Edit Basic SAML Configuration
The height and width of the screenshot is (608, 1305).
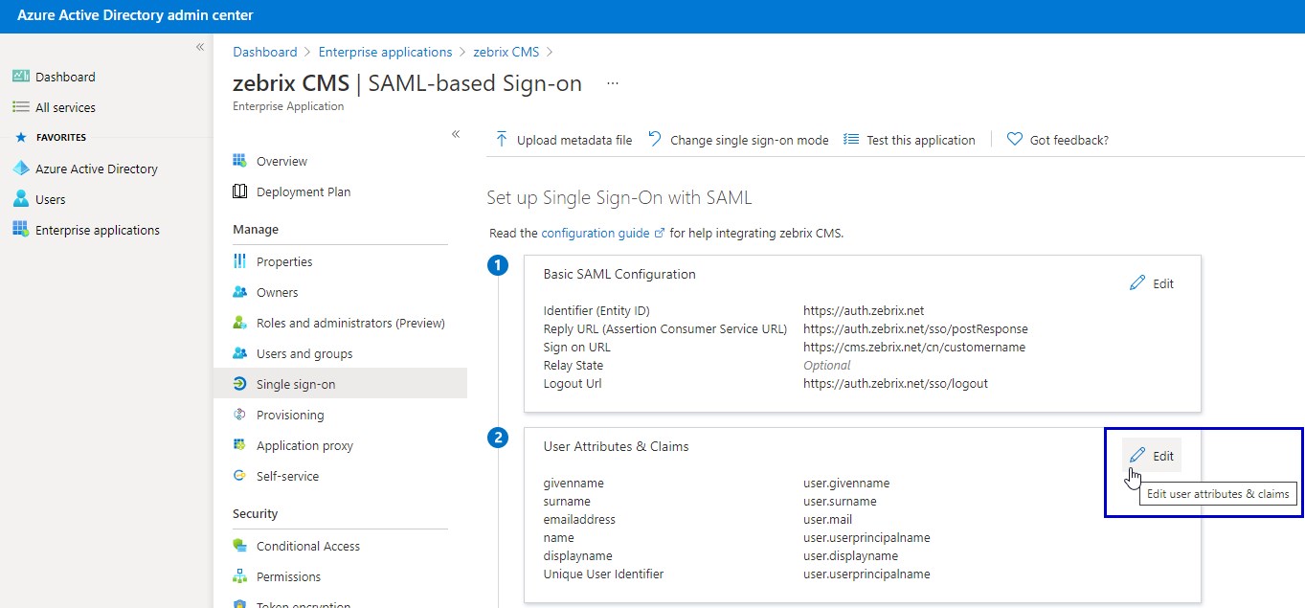pos(1152,283)
